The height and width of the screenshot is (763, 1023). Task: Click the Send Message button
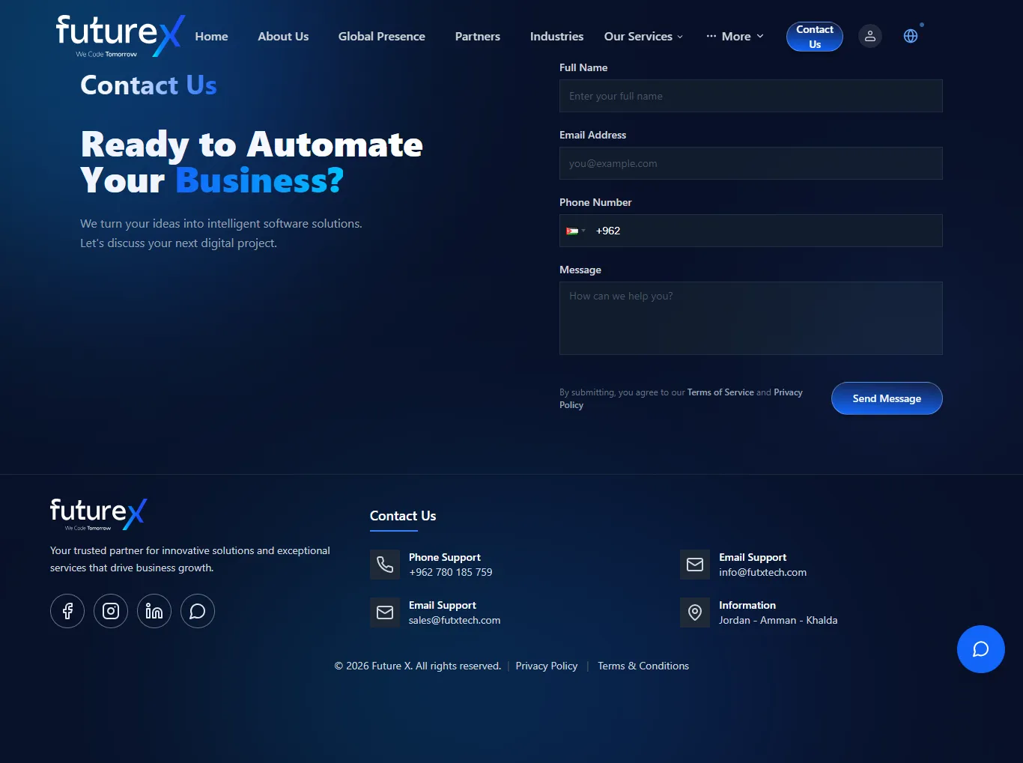tap(887, 398)
